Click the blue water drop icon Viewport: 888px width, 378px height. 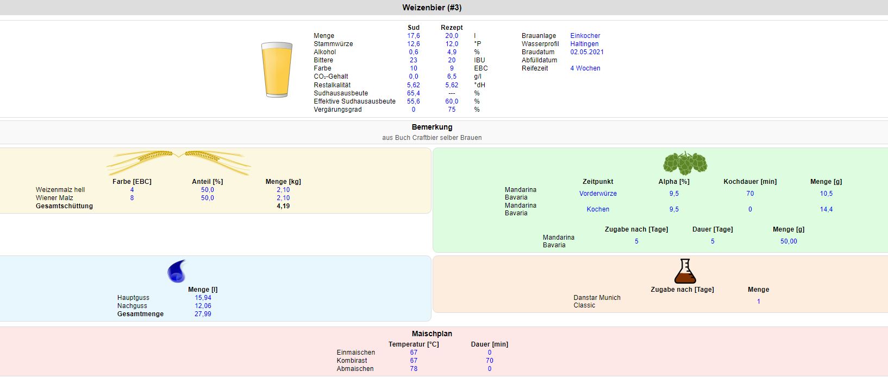[x=177, y=271]
